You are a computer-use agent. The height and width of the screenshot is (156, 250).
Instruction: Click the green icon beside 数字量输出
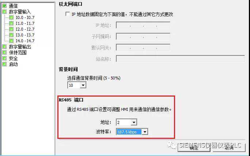4,47
